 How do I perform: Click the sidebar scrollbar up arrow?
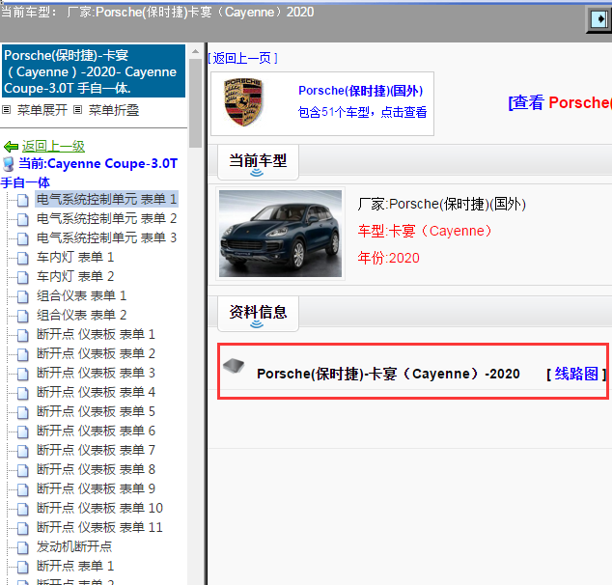pos(195,51)
